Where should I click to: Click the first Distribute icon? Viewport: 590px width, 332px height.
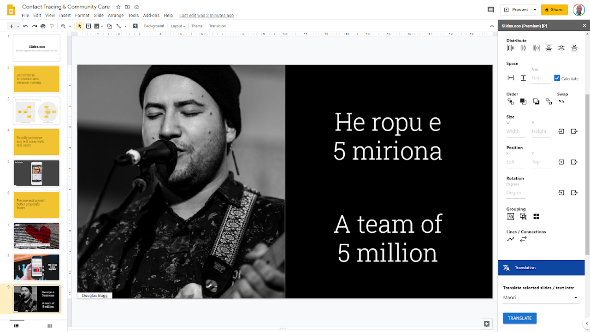(x=511, y=48)
